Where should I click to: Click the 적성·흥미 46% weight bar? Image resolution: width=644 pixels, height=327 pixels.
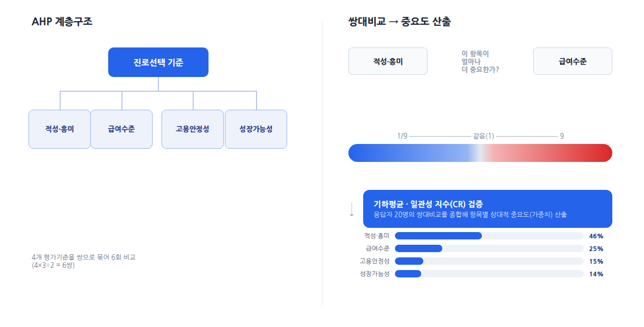click(489, 236)
